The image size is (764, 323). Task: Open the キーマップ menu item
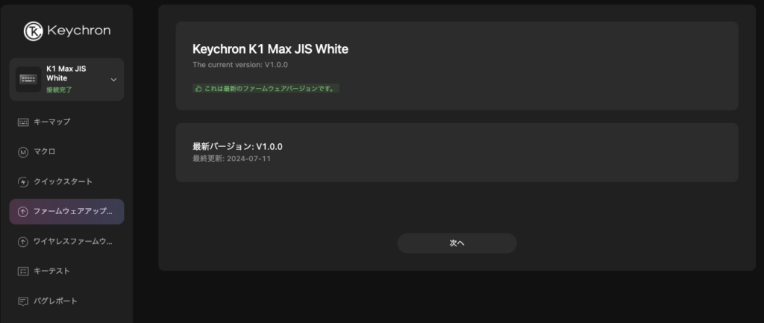pos(52,122)
